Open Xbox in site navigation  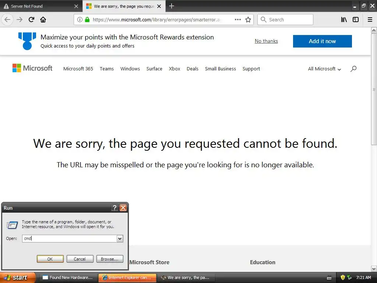175,69
